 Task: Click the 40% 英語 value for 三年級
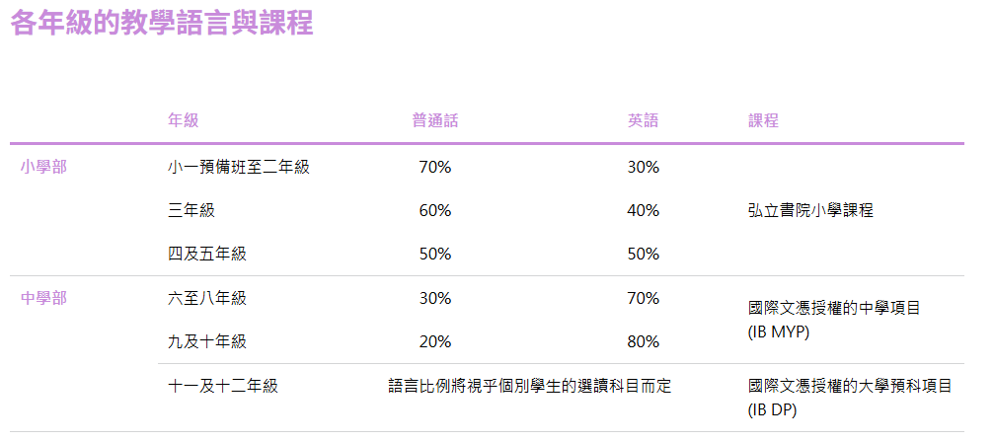tap(643, 210)
